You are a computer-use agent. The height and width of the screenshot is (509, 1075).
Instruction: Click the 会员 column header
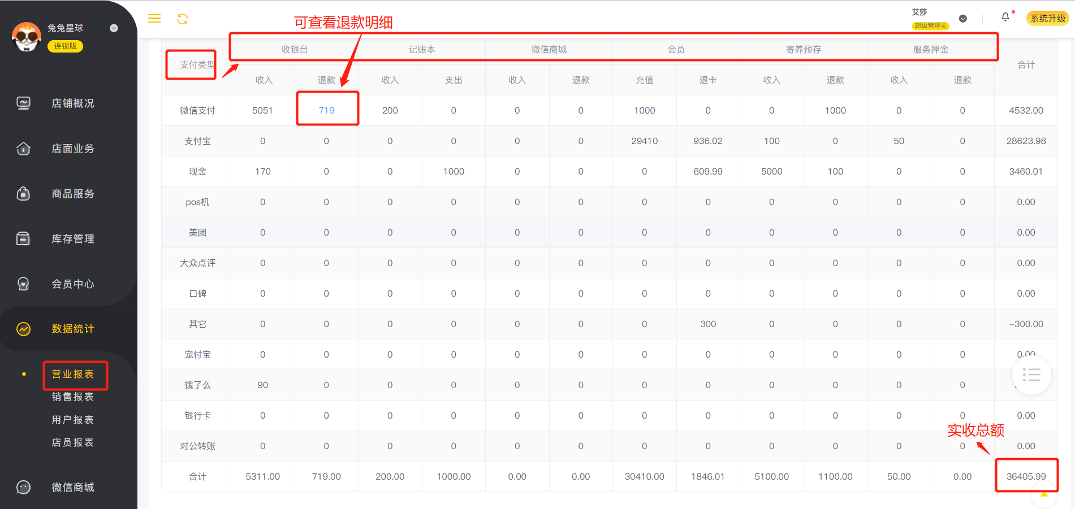point(676,49)
